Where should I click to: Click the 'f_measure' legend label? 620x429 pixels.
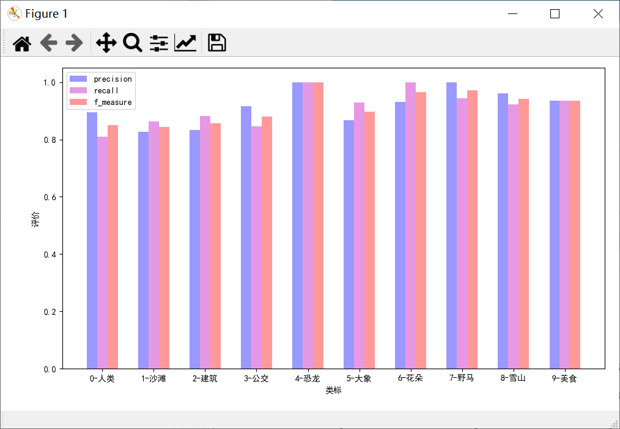113,103
